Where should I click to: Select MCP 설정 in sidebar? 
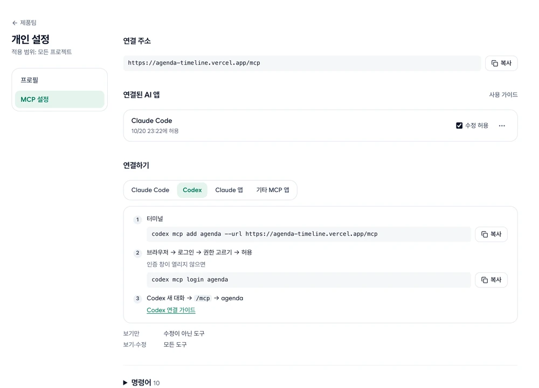pyautogui.click(x=59, y=100)
